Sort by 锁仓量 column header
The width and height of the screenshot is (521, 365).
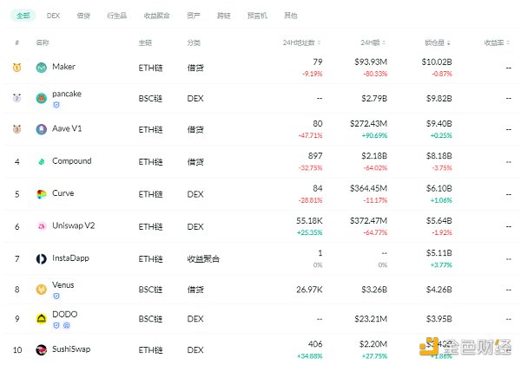click(x=438, y=42)
